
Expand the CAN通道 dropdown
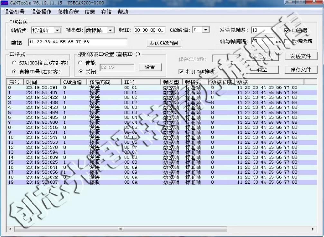[206, 30]
